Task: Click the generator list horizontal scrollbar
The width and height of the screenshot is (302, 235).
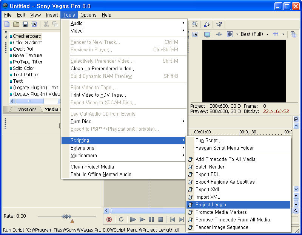Action: [x=35, y=101]
